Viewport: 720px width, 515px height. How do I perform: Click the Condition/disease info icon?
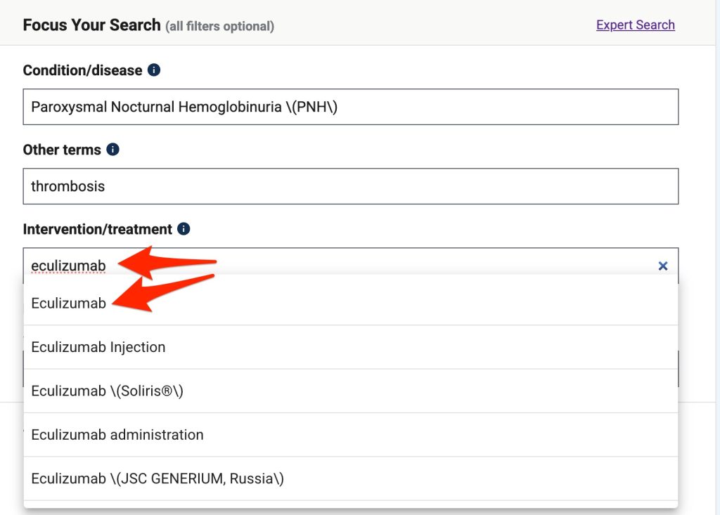[154, 70]
